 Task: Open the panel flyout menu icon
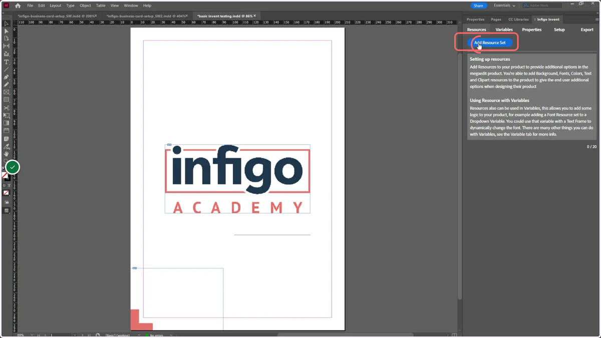pyautogui.click(x=596, y=20)
